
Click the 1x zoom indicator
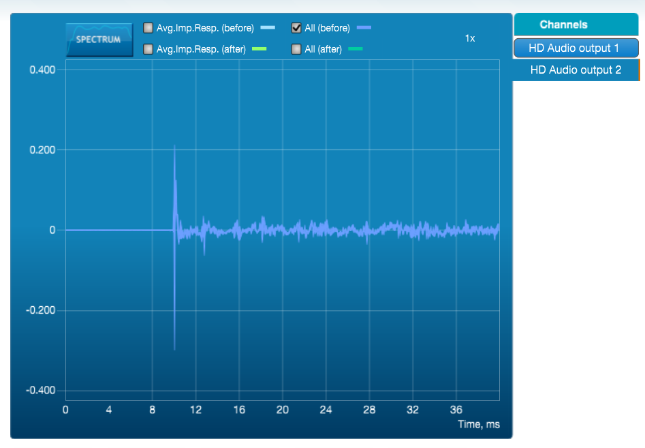[x=470, y=38]
